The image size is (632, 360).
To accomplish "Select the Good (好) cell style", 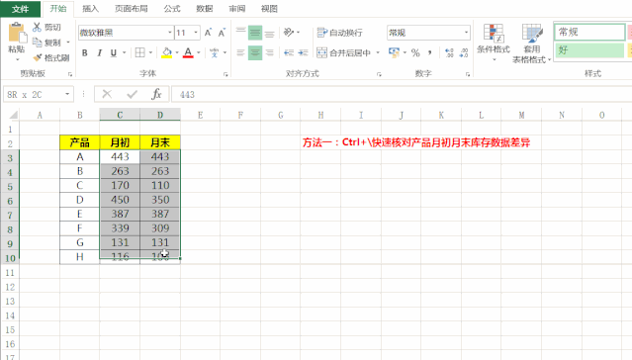I will (589, 50).
